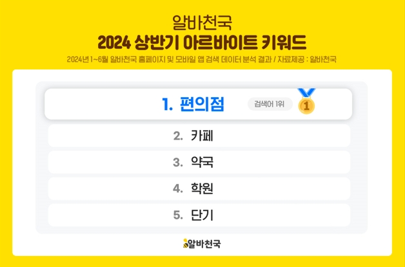The image size is (405, 267).
Task: Click the 2024 상반기 아르바이트 키워드 headline
Action: point(202,42)
